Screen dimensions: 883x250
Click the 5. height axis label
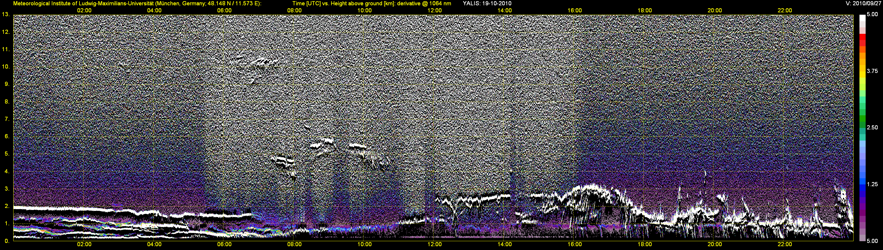click(x=7, y=154)
